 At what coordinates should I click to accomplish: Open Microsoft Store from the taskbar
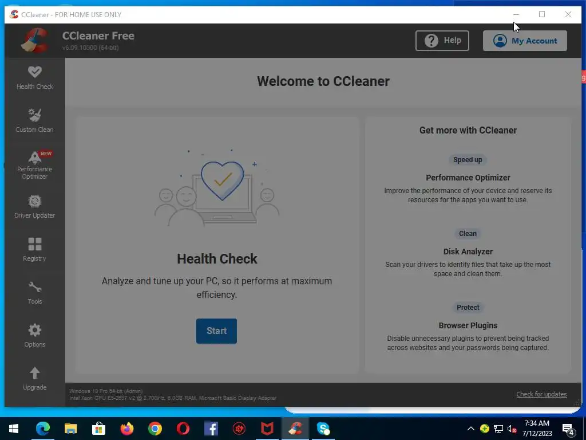point(98,429)
